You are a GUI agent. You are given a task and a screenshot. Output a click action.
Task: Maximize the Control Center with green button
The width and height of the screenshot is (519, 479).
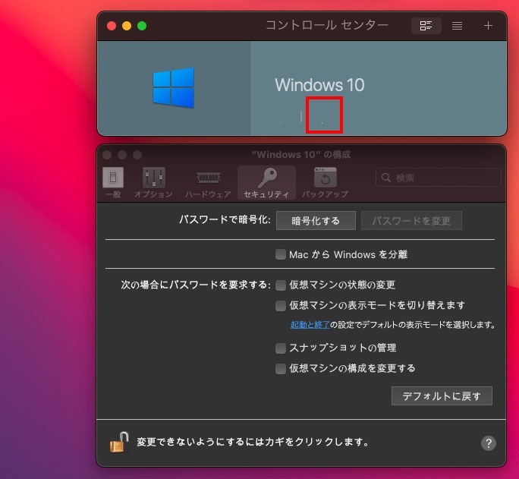[142, 26]
